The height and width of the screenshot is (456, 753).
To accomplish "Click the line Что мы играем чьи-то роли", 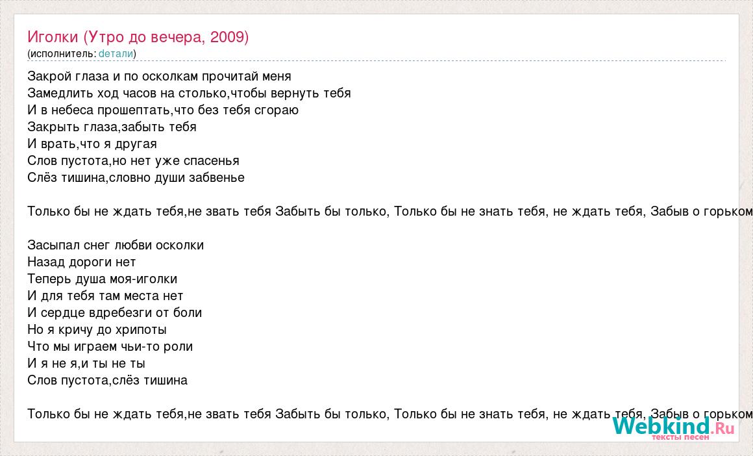I will [110, 346].
